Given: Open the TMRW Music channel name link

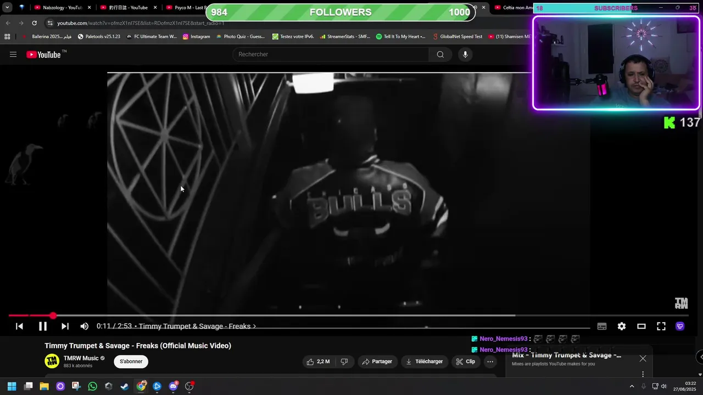Looking at the screenshot, I should pyautogui.click(x=81, y=358).
